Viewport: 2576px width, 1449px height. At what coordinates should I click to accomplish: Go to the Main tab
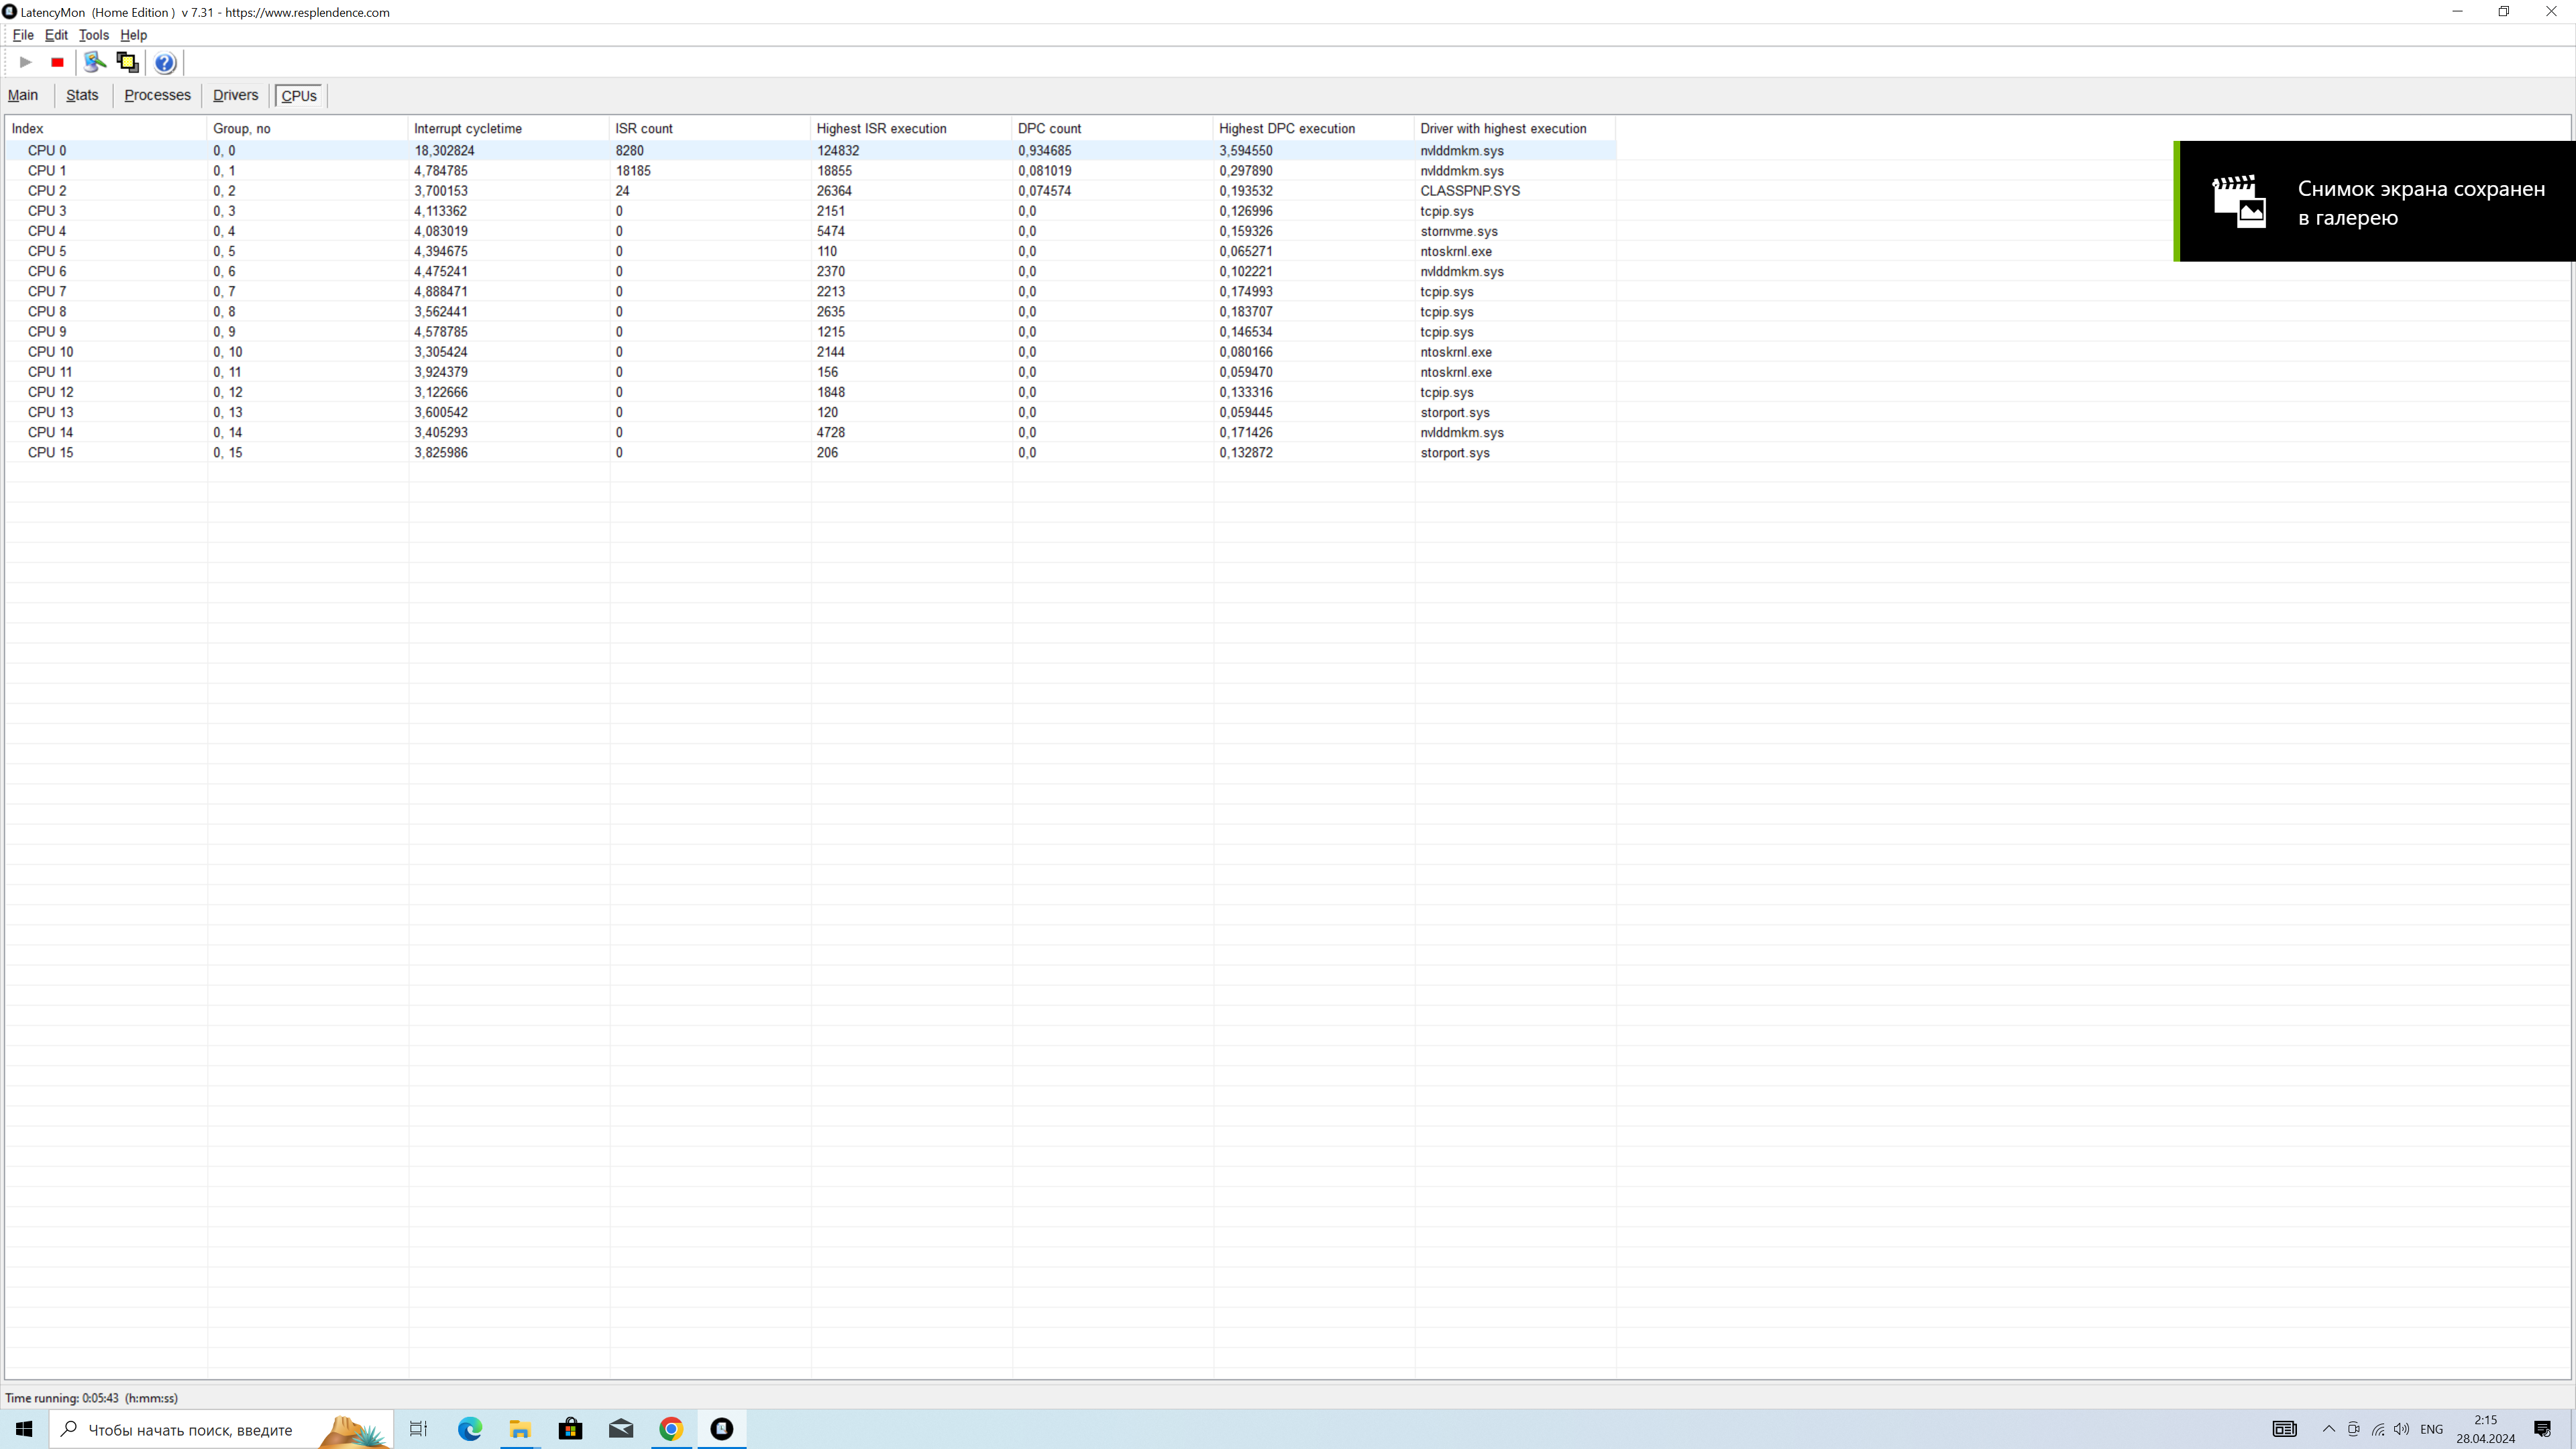(23, 95)
